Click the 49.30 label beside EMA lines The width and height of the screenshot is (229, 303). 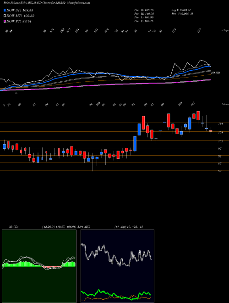[215, 73]
